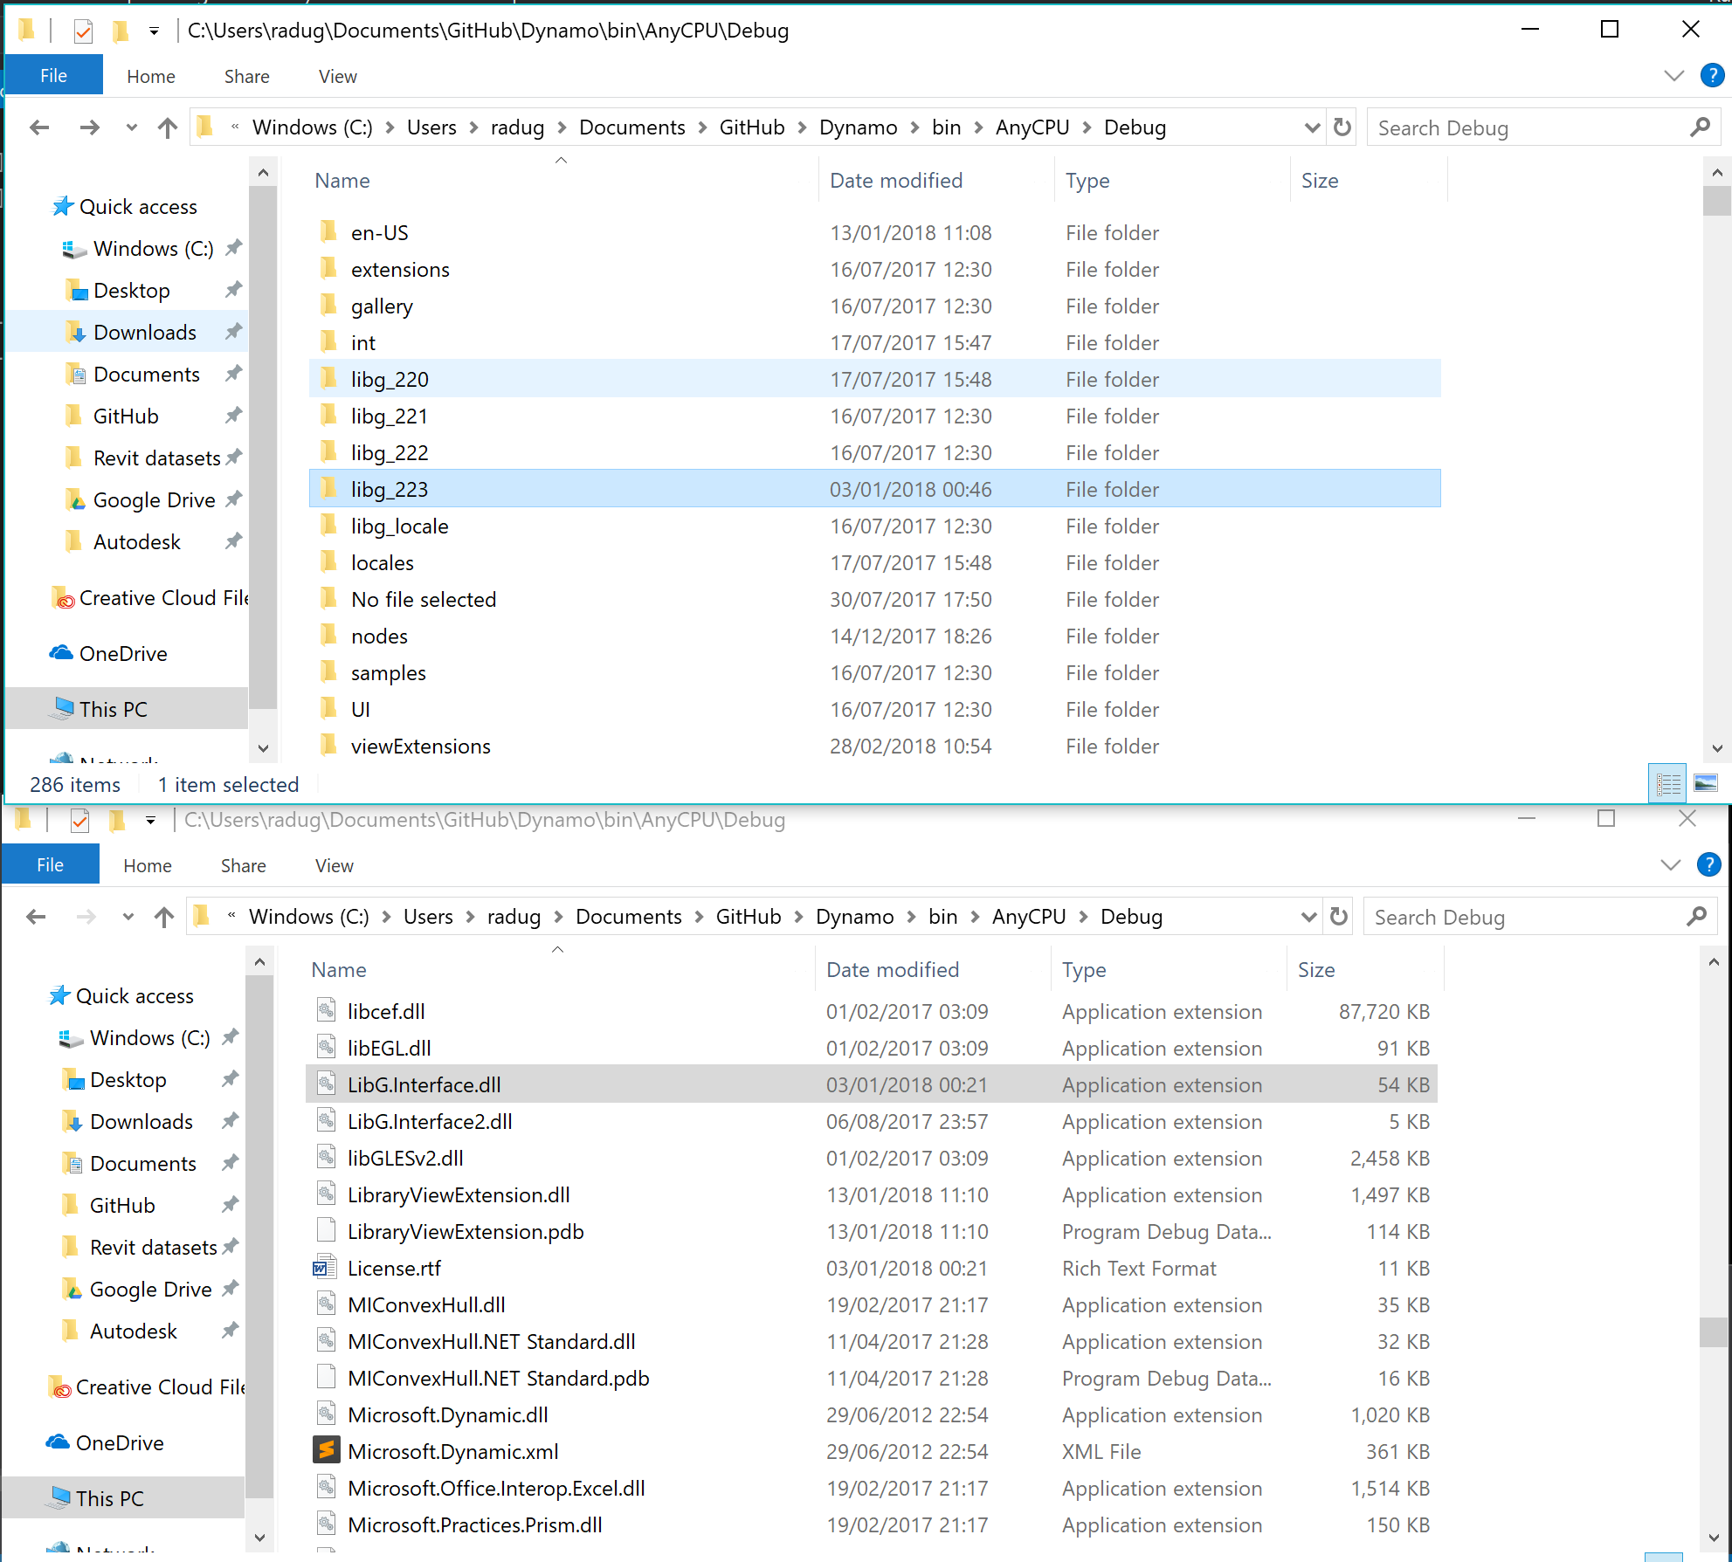Open Home ribbon tab in bottom window
The height and width of the screenshot is (1562, 1732).
(x=148, y=866)
